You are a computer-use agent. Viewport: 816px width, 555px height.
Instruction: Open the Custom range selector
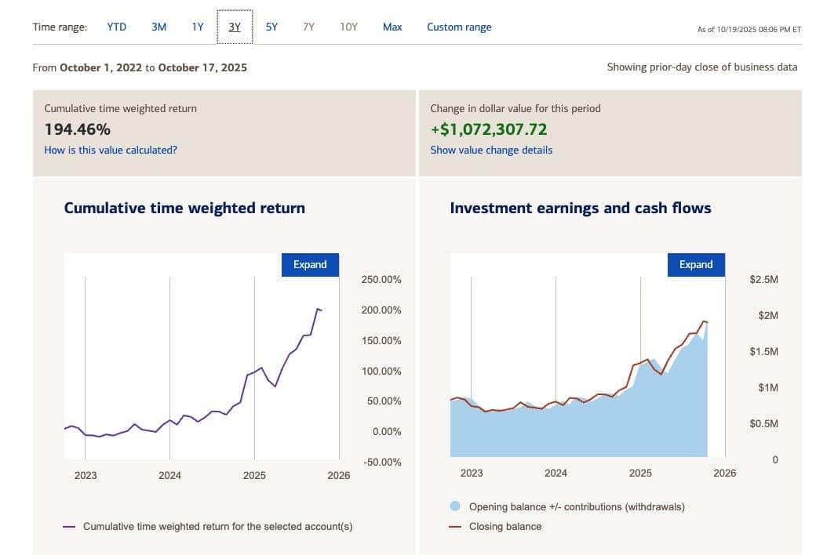pos(459,27)
